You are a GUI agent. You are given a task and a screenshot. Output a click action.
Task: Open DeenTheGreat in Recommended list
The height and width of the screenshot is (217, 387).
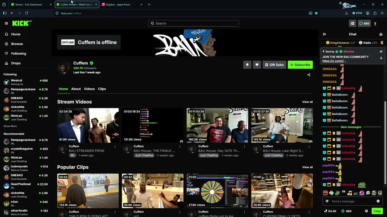(26, 186)
